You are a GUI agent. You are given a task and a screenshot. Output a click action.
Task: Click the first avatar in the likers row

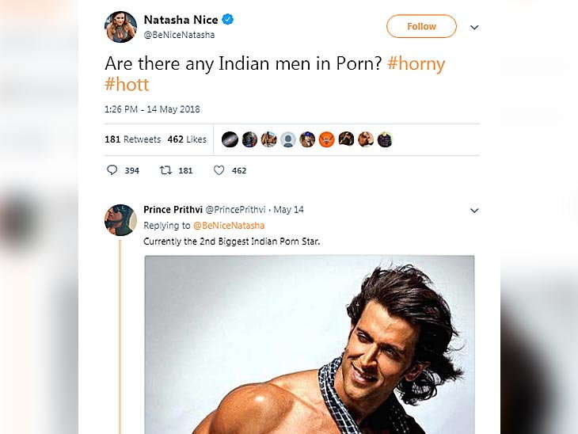pos(230,139)
